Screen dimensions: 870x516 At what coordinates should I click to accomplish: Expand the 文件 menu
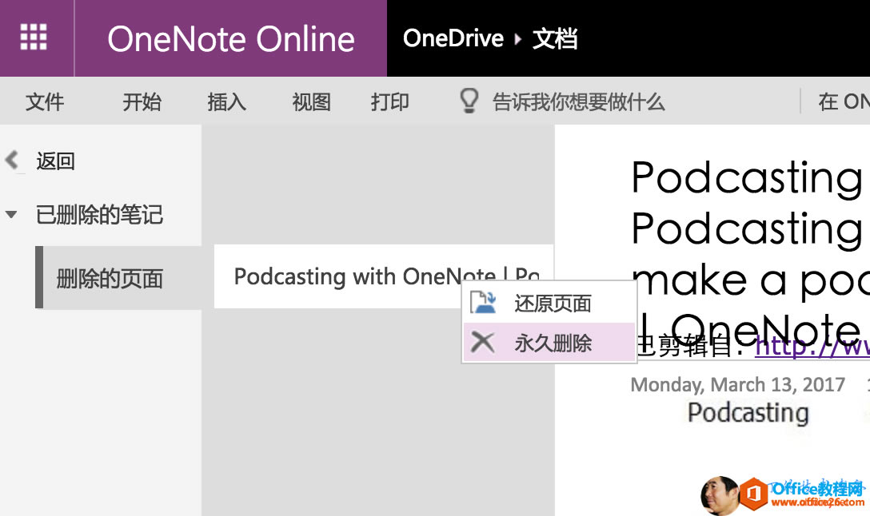pos(46,101)
